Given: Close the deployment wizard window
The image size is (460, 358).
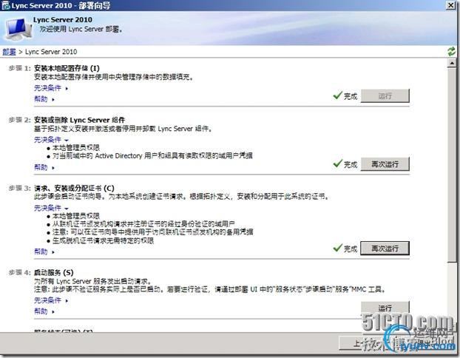Looking at the screenshot, I should coord(450,5).
